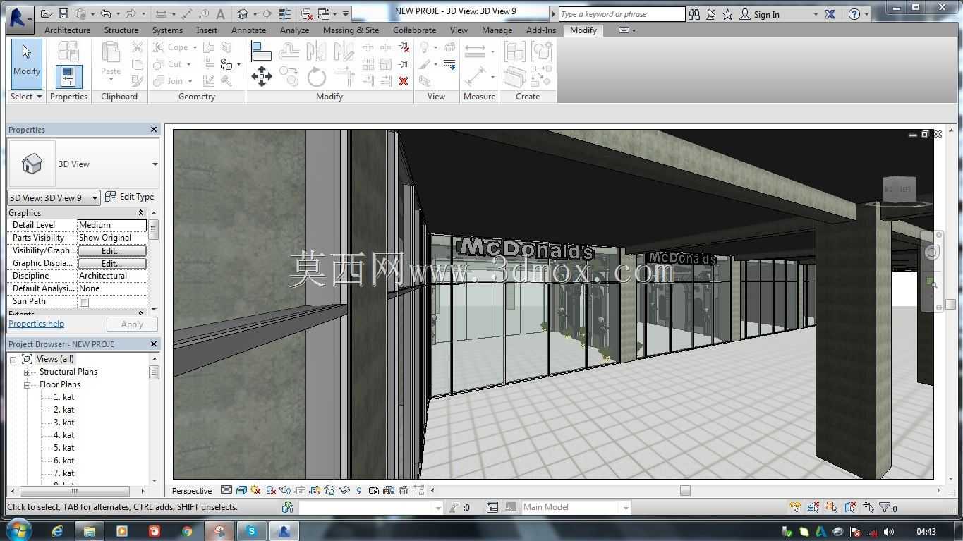Collapse the Floor Plans tree node

point(28,385)
